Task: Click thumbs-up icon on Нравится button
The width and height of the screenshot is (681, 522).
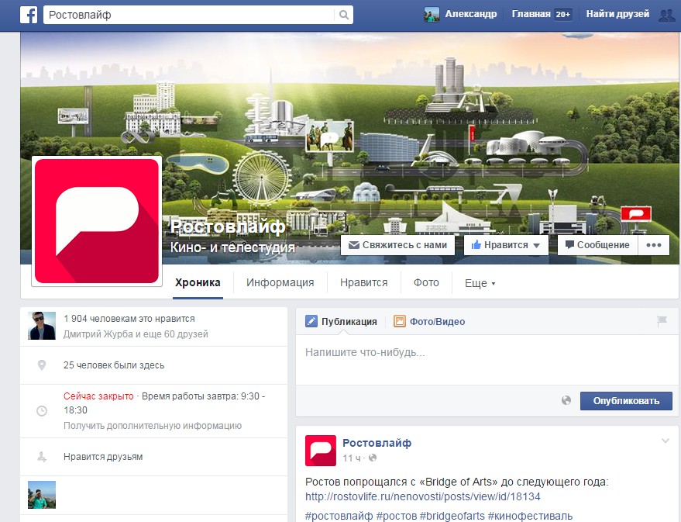Action: click(476, 244)
